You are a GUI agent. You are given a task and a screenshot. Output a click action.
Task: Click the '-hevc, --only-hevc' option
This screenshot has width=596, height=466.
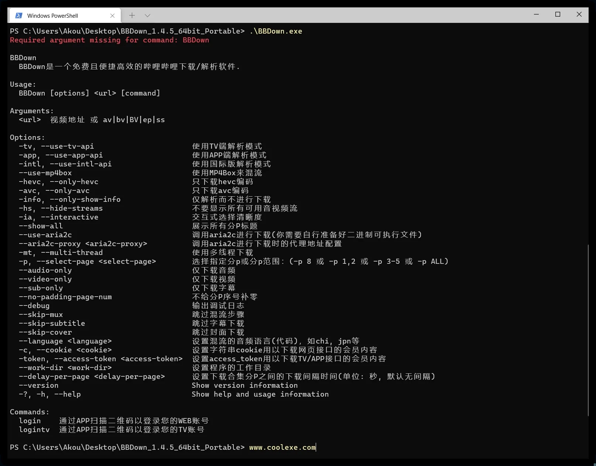[59, 182]
